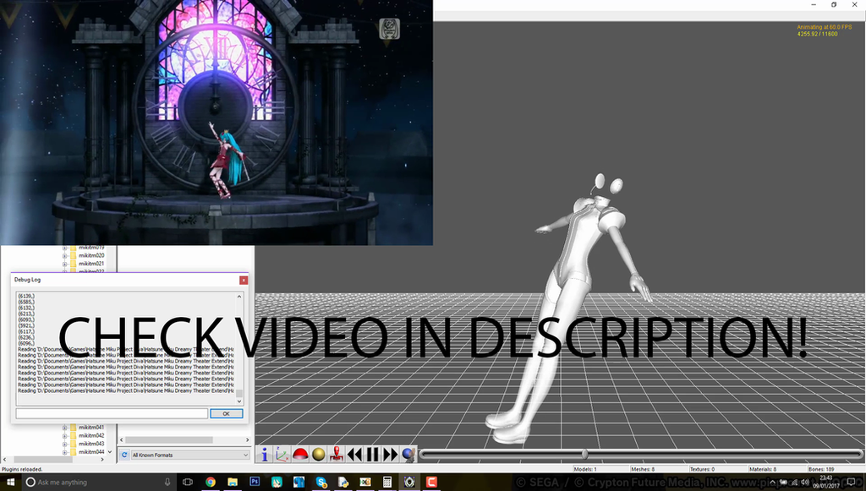Click the 'Bones: 189' status bar entry
The image size is (866, 491).
(821, 469)
